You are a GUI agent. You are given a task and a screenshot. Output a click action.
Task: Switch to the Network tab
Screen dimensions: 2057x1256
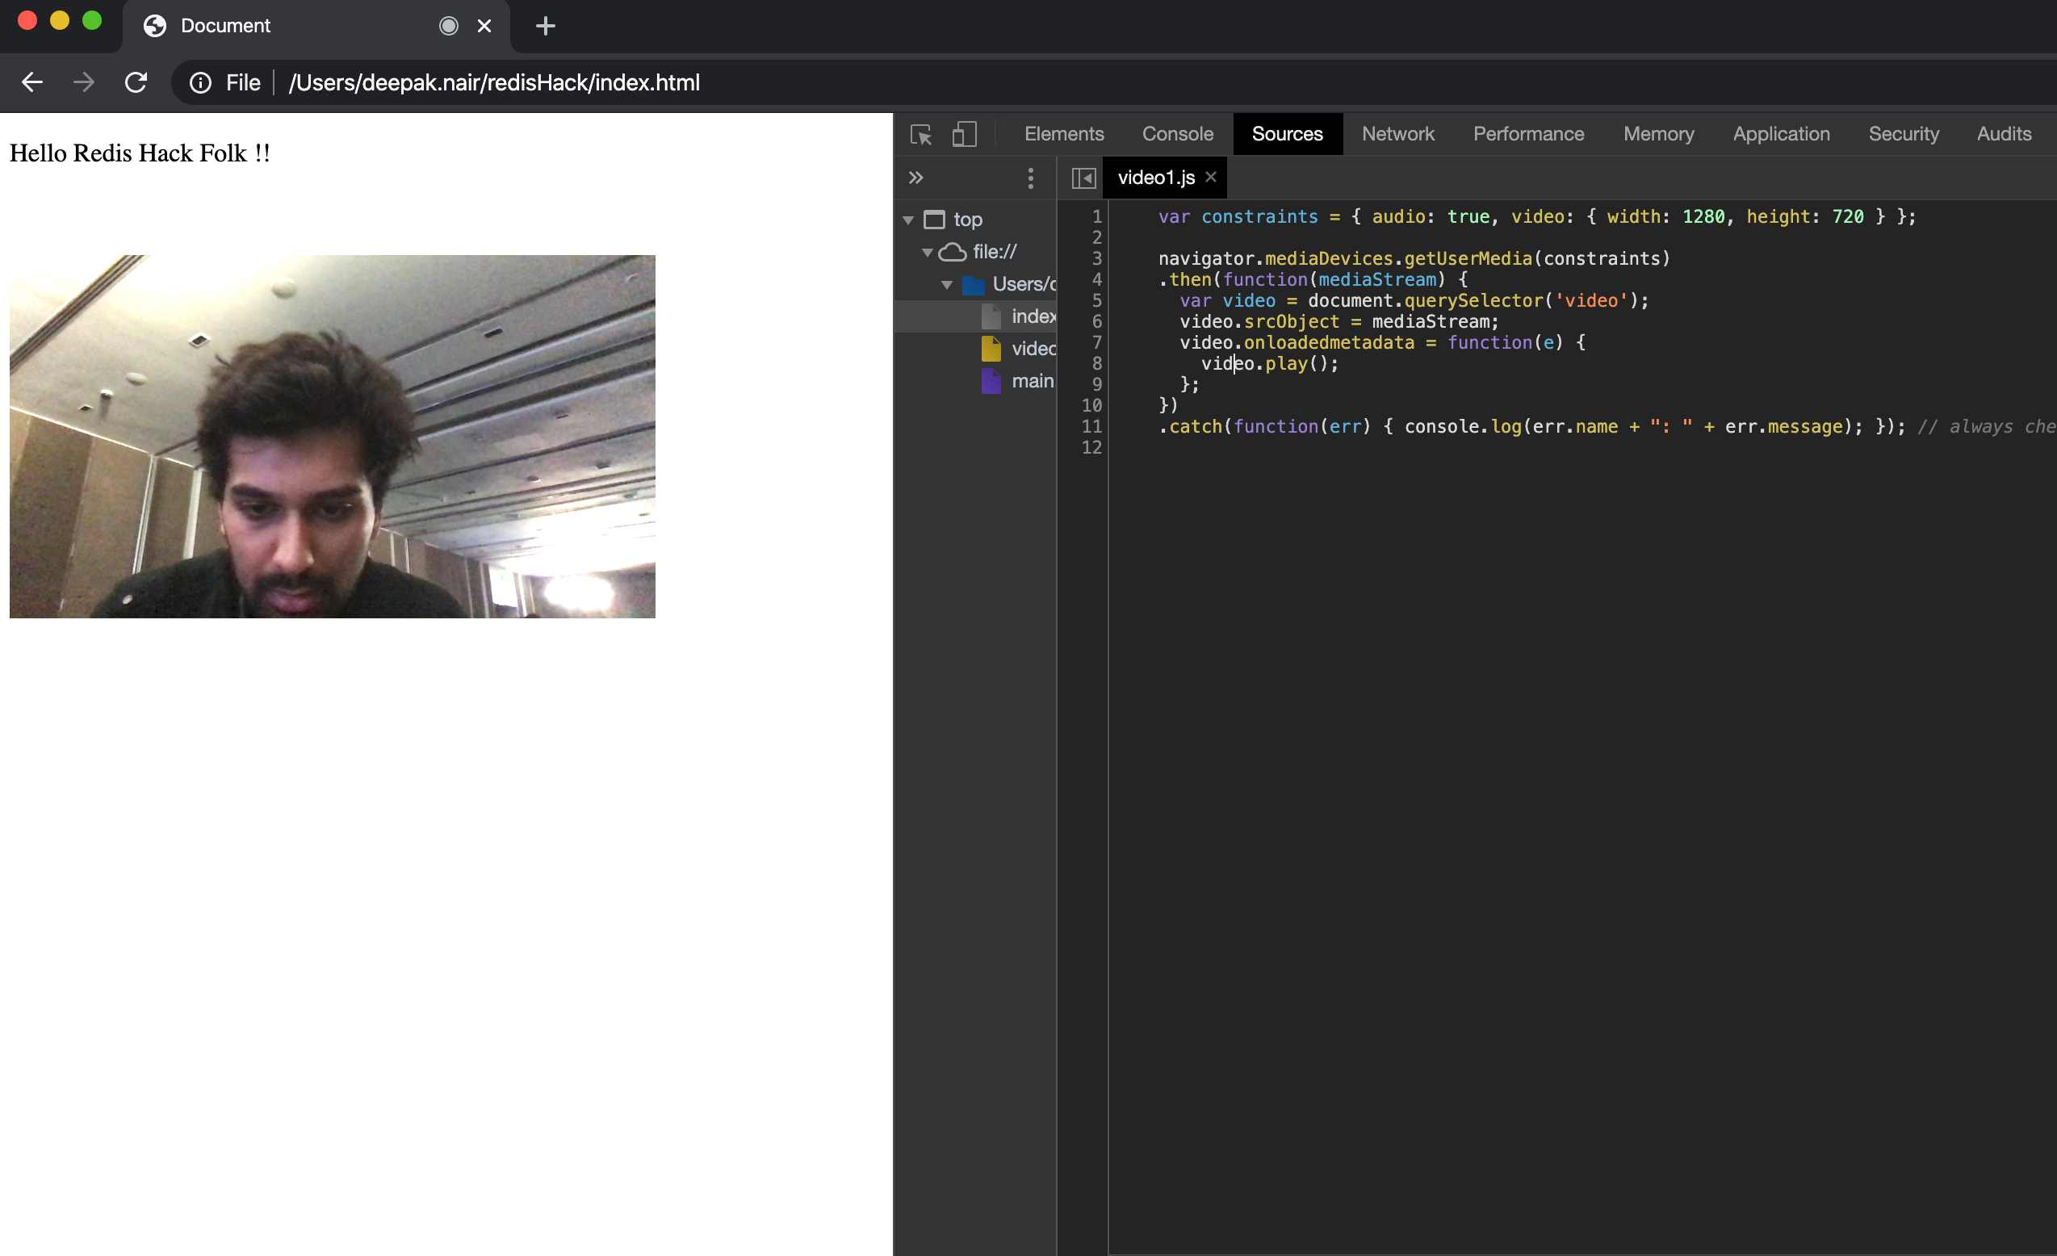(1397, 134)
